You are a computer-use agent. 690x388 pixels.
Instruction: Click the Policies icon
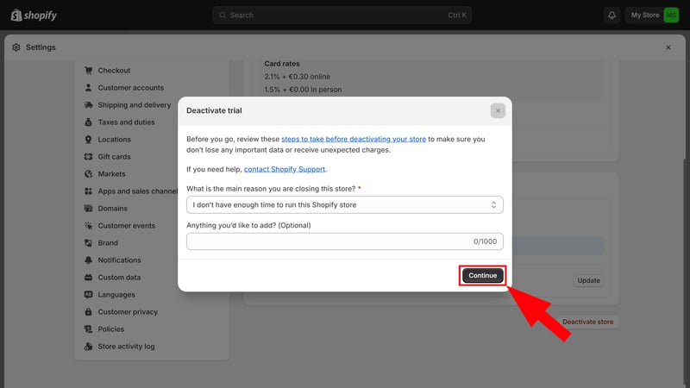(x=89, y=329)
